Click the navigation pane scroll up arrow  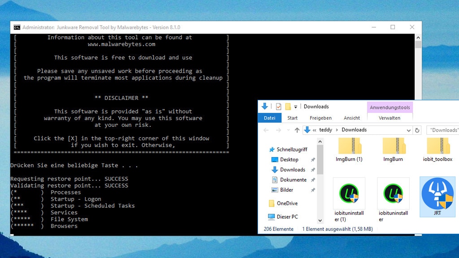[320, 142]
